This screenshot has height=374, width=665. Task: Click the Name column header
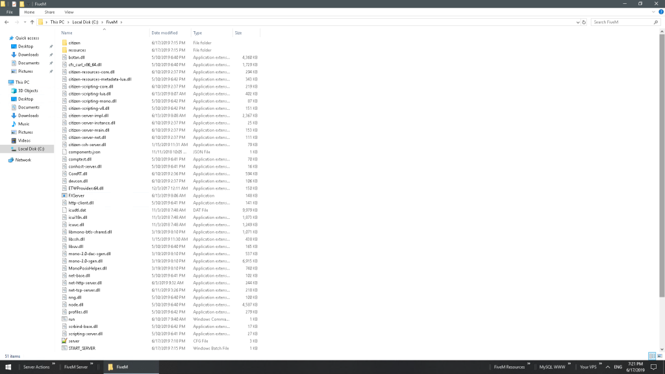pyautogui.click(x=68, y=32)
